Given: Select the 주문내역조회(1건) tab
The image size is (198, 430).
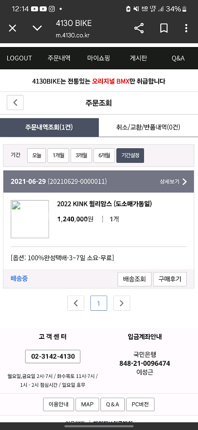Looking at the screenshot, I should [x=49, y=128].
